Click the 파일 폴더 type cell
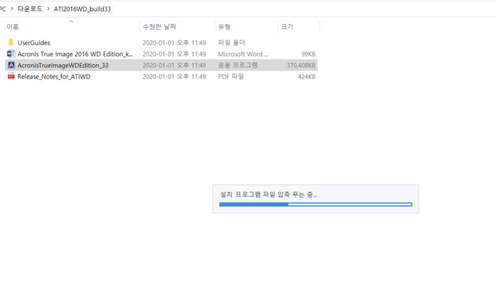 [231, 43]
